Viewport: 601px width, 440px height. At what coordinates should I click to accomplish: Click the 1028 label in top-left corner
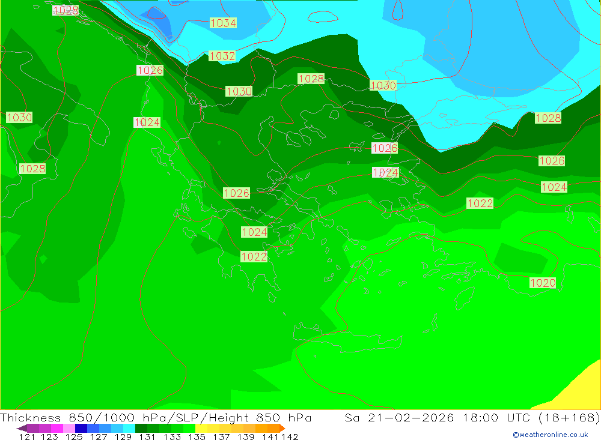66,10
